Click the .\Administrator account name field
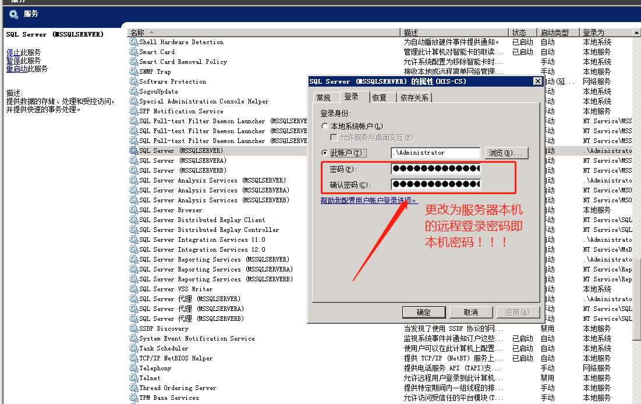Viewport: 641px width, 404px height. coord(435,153)
